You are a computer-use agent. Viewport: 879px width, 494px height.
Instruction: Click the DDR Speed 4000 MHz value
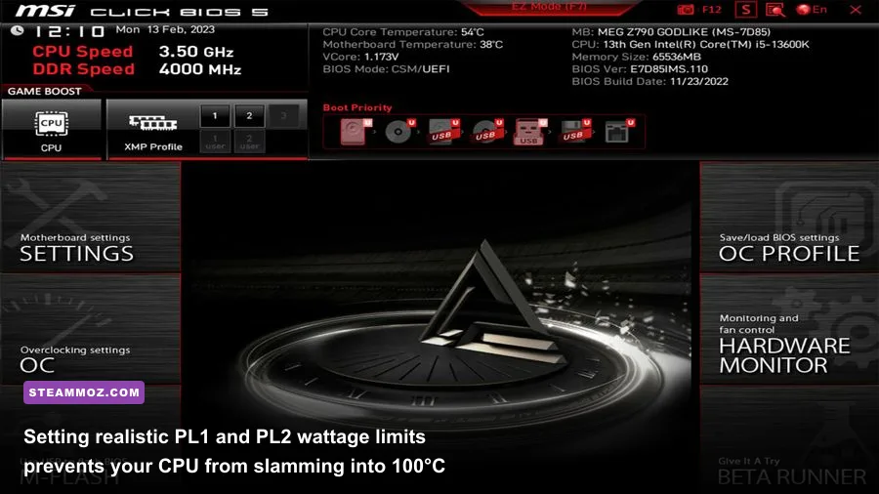[x=200, y=69]
